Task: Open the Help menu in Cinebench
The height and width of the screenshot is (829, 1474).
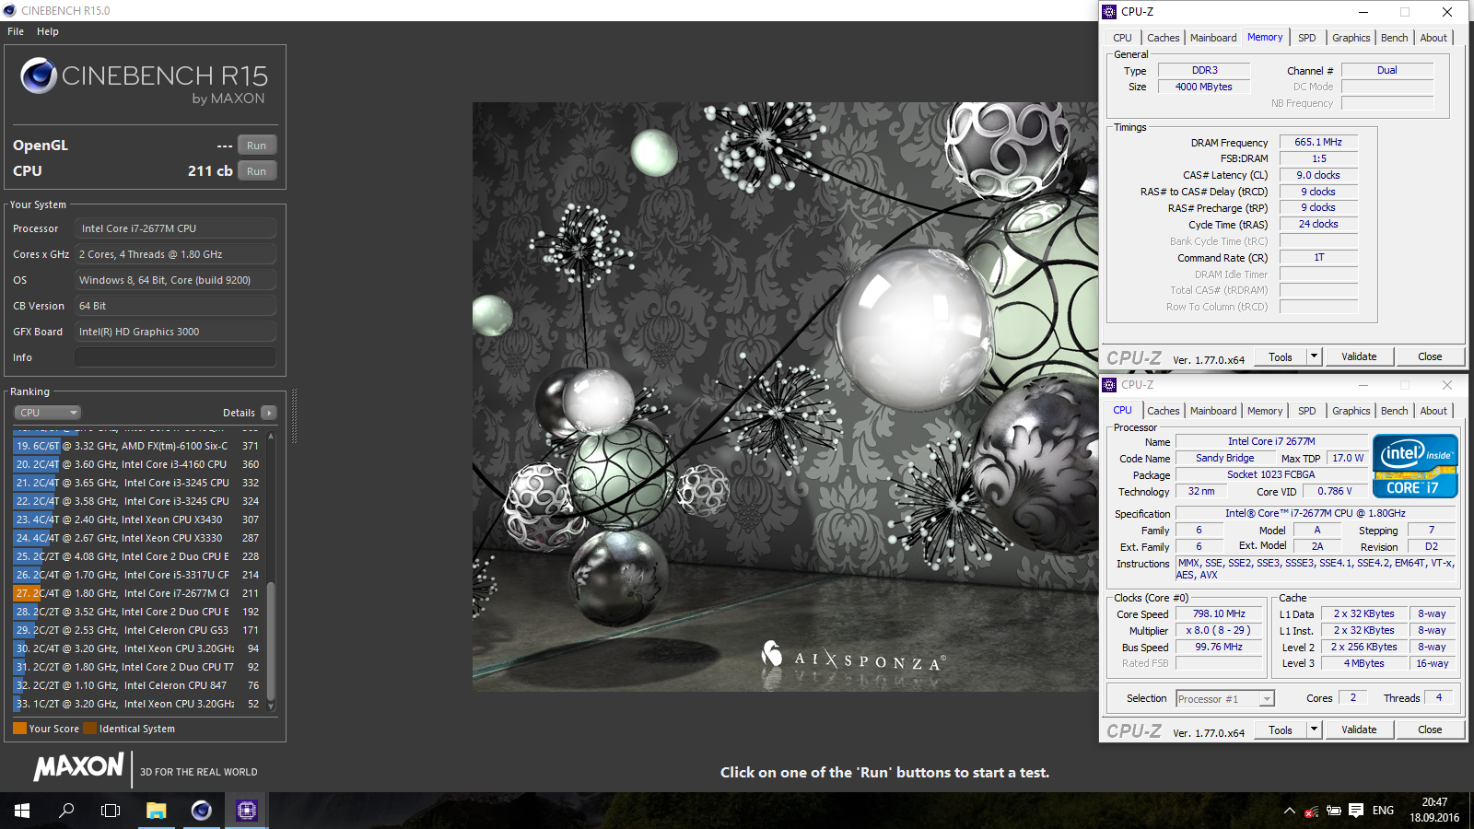Action: pos(48,31)
